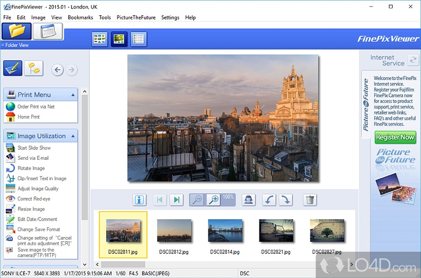Screen dimensions: 421x278
Task: Open the Bookmarks menu
Action: (x=81, y=17)
